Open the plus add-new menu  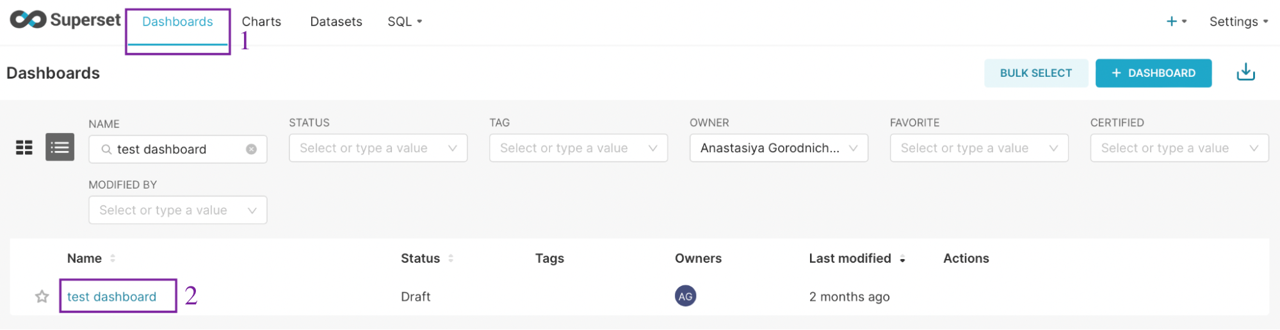(1176, 21)
